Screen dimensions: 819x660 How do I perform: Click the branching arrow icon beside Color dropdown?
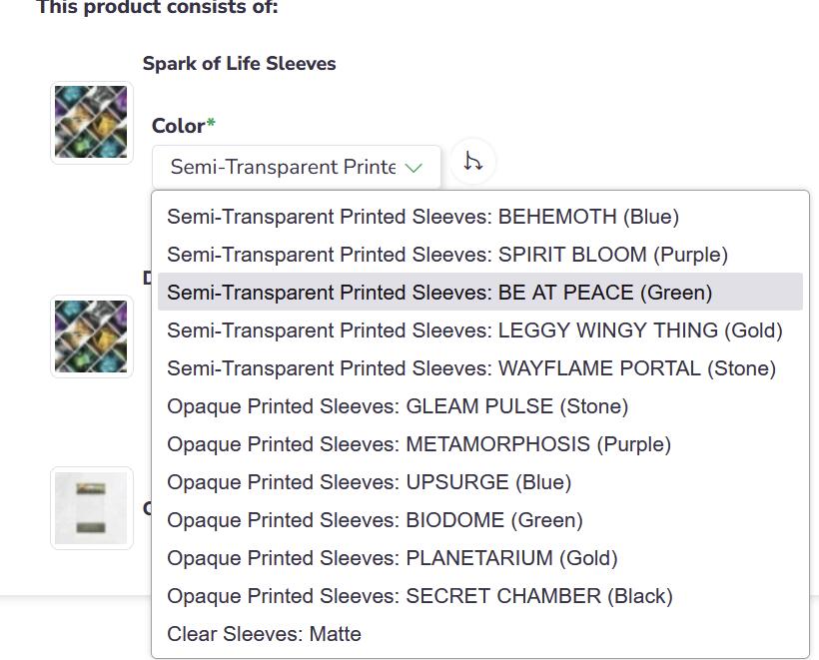tap(473, 162)
